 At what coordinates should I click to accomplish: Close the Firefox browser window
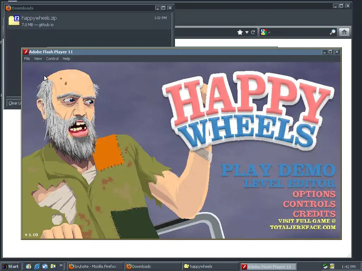[348, 6]
